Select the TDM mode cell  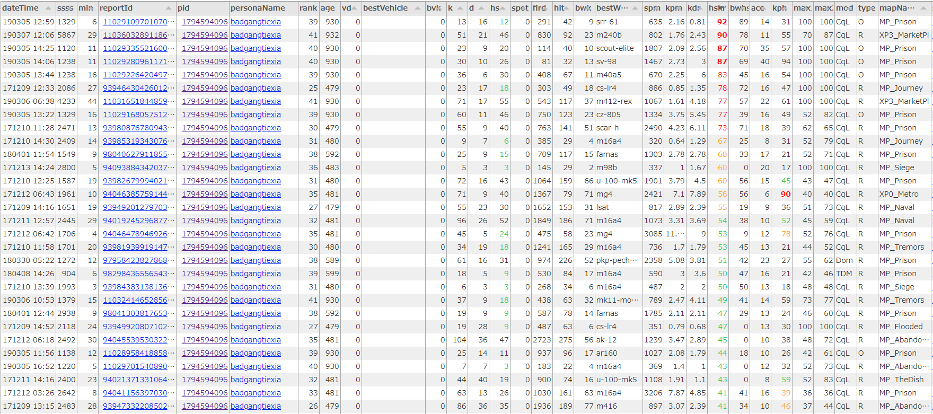[x=845, y=274]
